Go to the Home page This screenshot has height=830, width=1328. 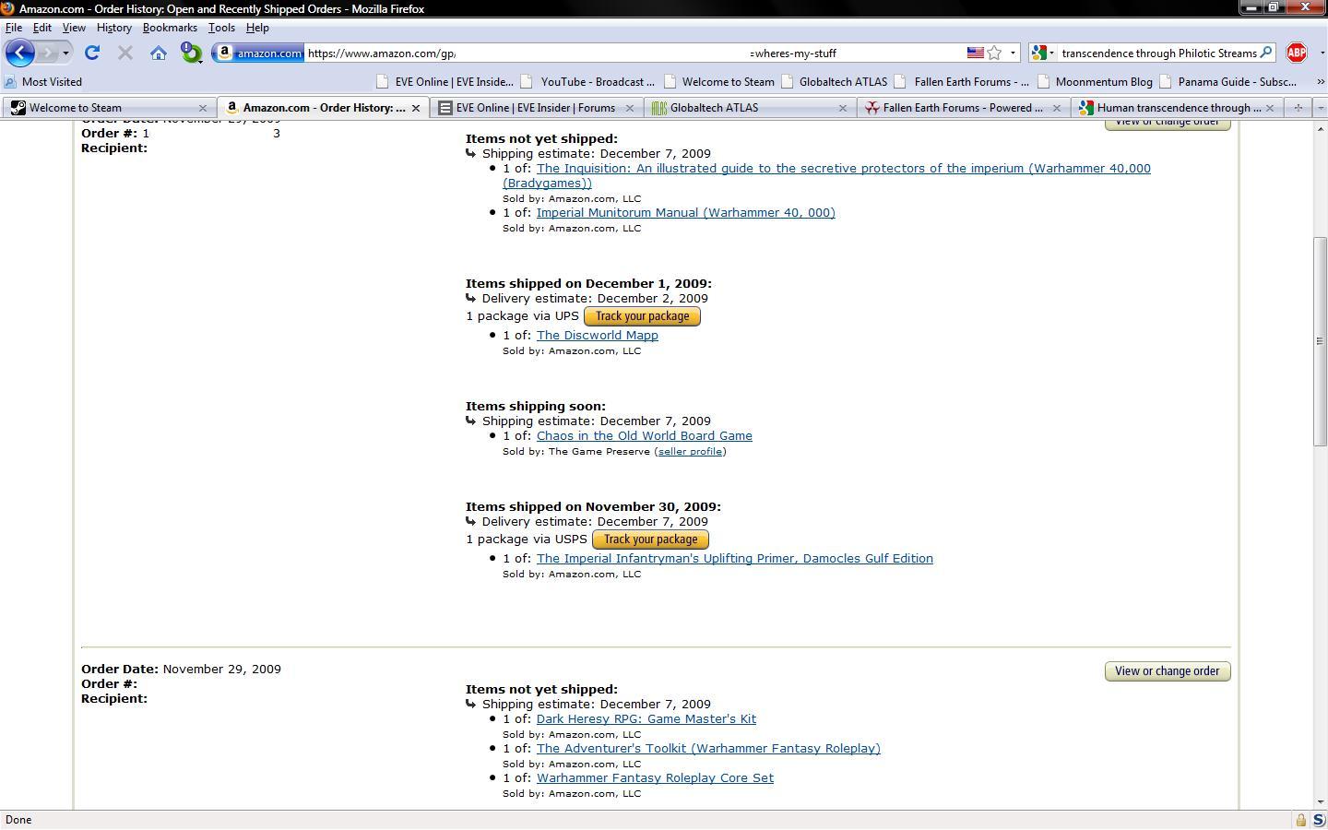click(159, 53)
